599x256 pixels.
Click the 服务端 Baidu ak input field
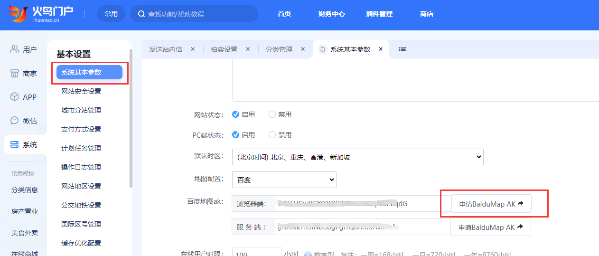point(363,227)
